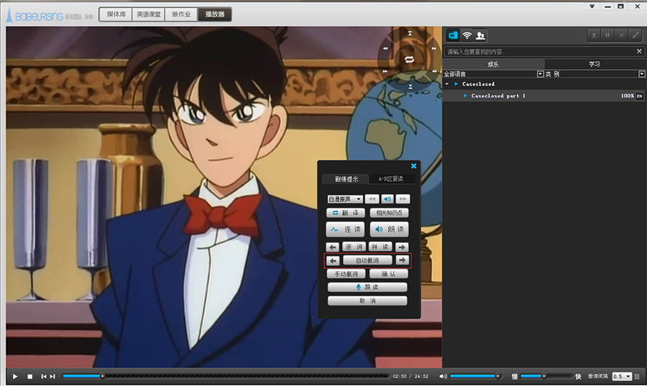This screenshot has width=647, height=386.
Task: Click the 跟读 follow-read microphone button
Action: (x=367, y=287)
